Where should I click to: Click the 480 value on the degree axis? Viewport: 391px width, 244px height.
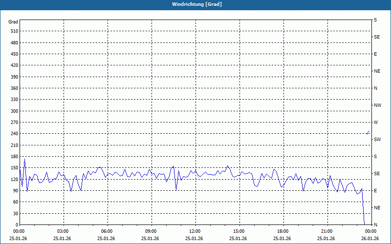pos(15,42)
